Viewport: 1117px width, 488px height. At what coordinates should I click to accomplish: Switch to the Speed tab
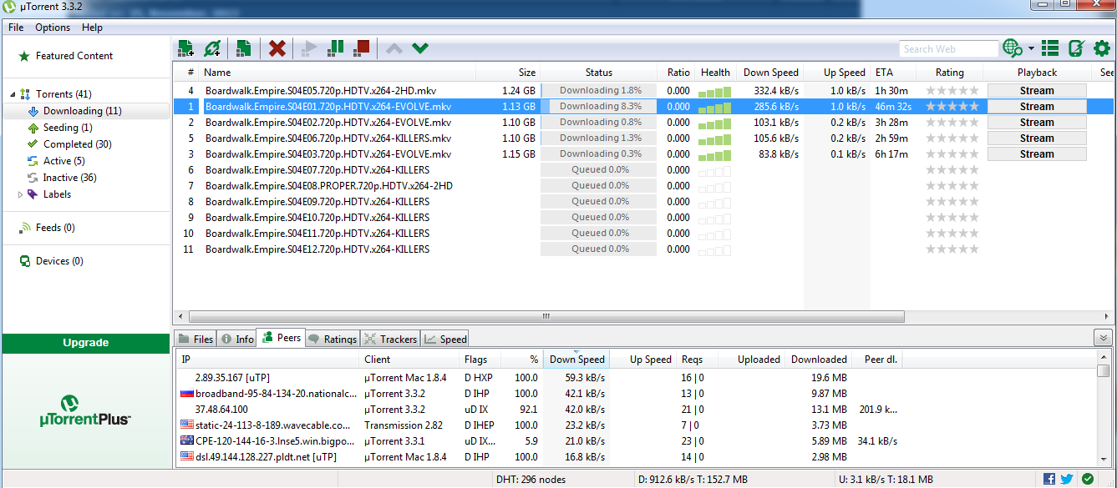pos(445,339)
